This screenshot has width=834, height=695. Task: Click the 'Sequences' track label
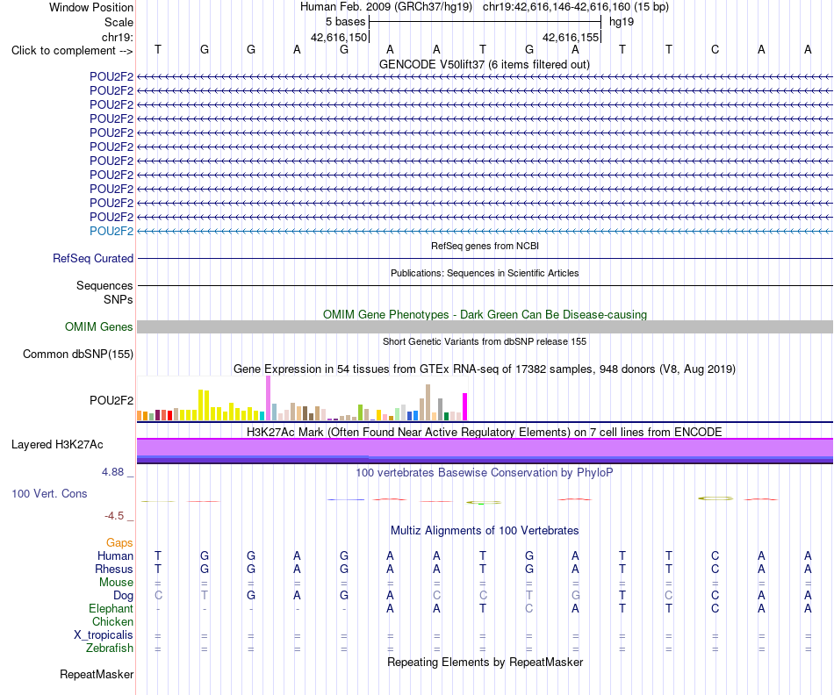[x=104, y=285]
